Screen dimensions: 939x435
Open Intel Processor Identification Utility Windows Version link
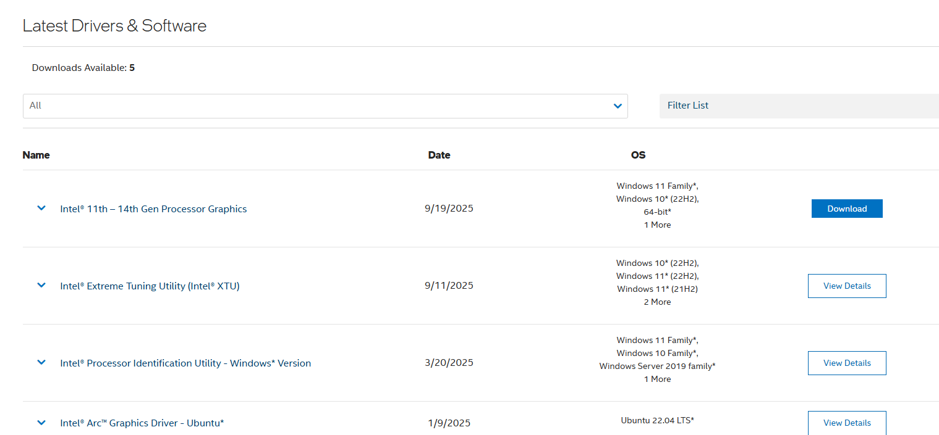click(x=185, y=363)
